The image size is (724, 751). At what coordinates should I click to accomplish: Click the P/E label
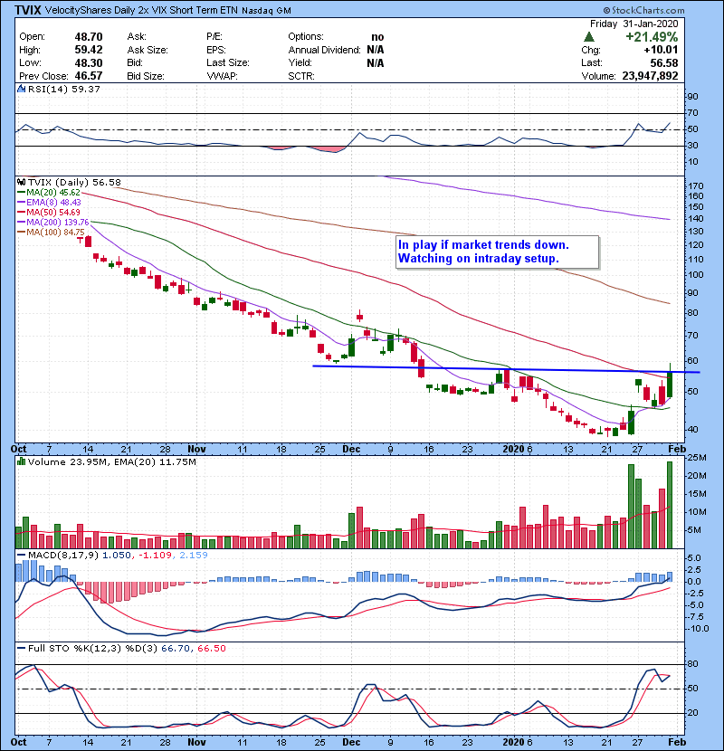[214, 37]
